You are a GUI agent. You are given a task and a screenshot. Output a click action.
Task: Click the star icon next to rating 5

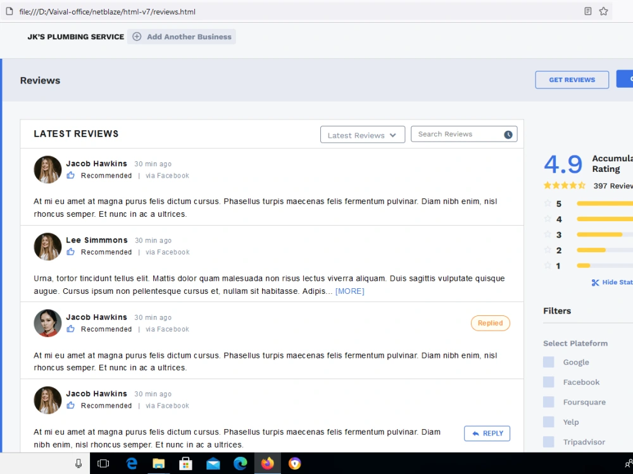click(x=548, y=203)
